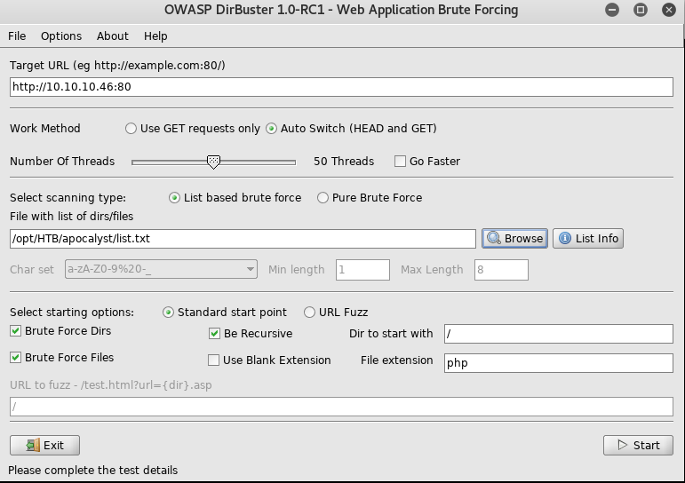Click the File extension text field

[x=557, y=362]
